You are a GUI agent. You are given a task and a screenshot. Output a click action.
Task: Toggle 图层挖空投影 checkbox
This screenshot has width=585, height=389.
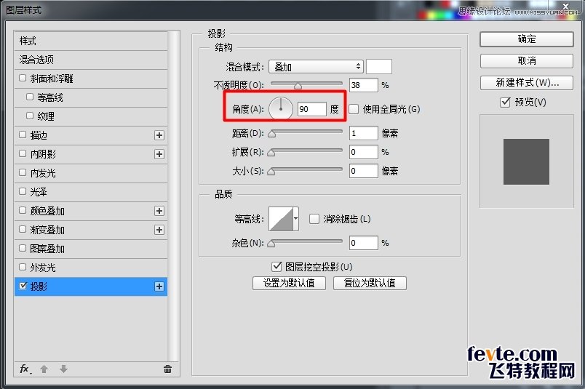[276, 266]
